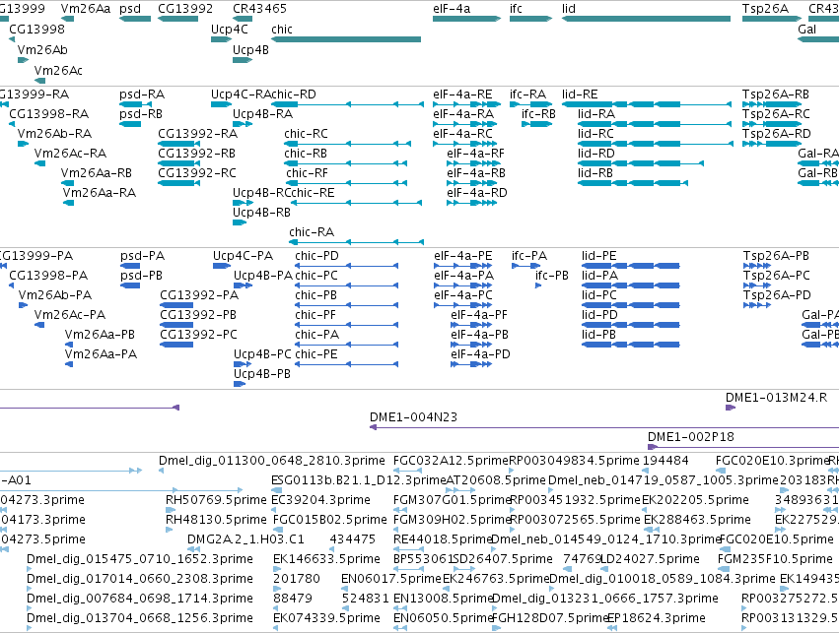
Task: Click the "Tsp26A" gene label
Action: point(765,9)
